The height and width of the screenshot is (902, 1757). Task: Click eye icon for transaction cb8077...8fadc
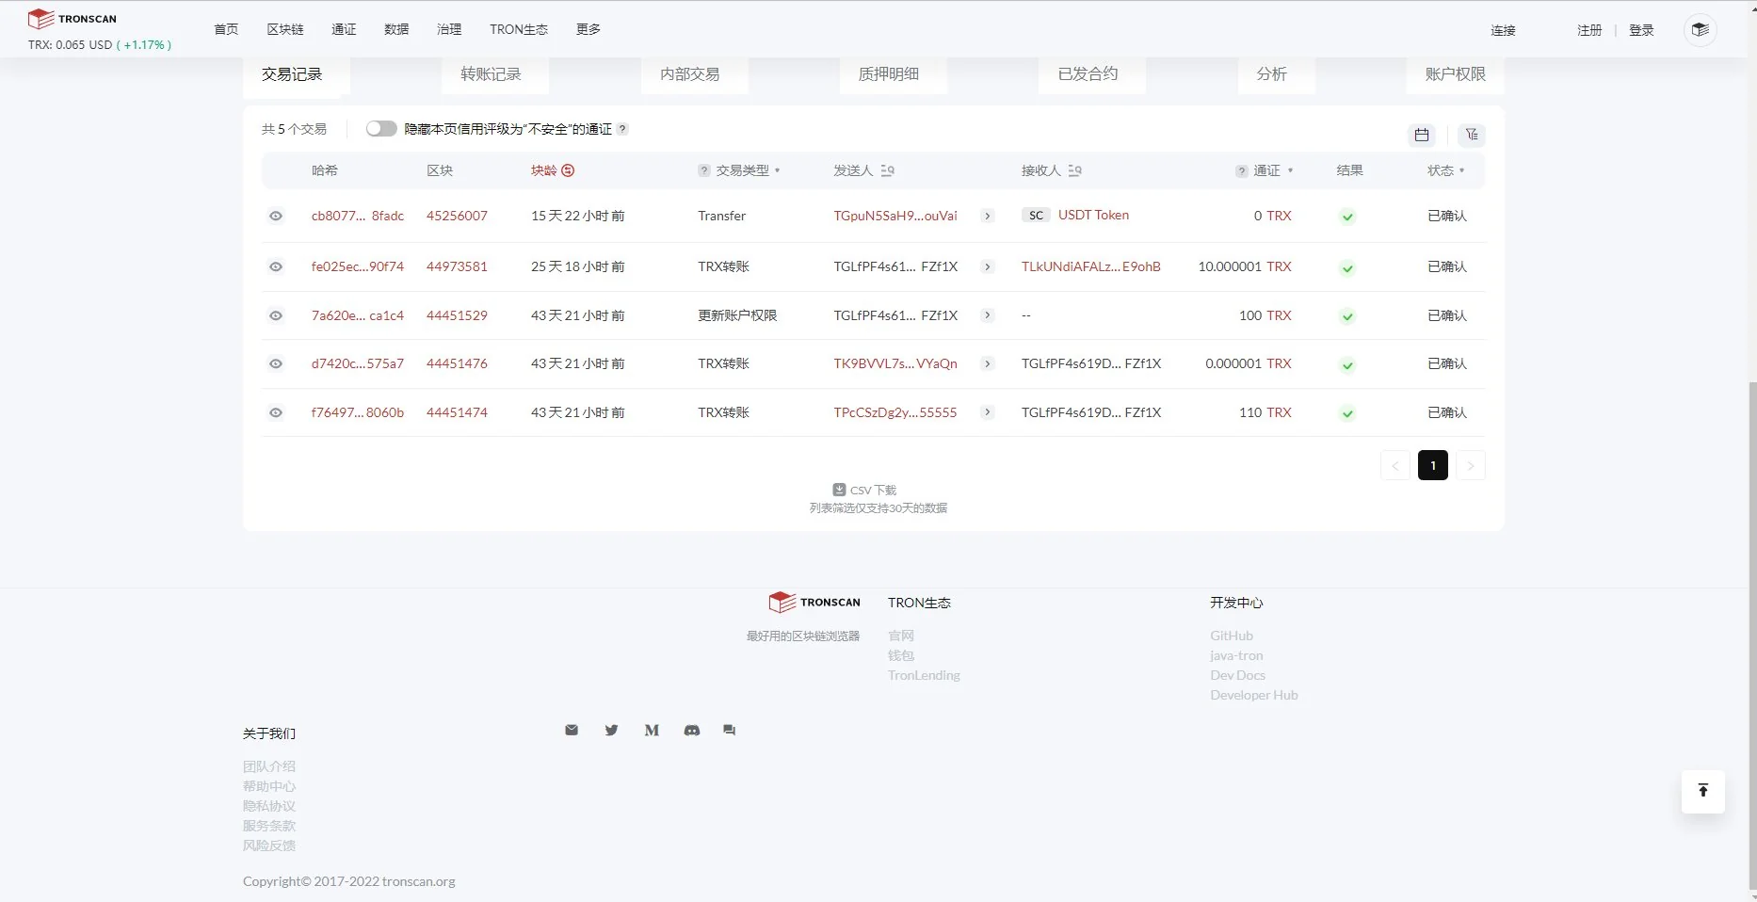[276, 217]
